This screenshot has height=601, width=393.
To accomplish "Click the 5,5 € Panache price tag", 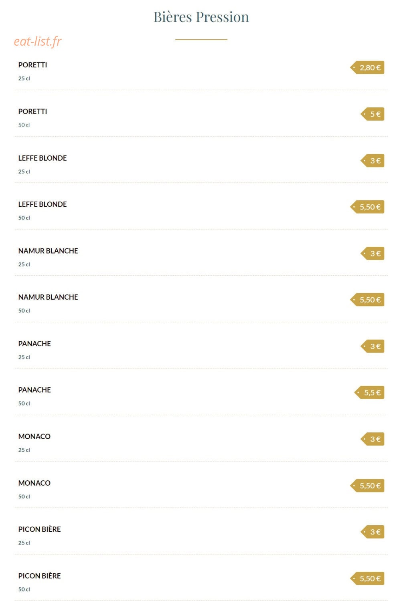I will (x=369, y=393).
